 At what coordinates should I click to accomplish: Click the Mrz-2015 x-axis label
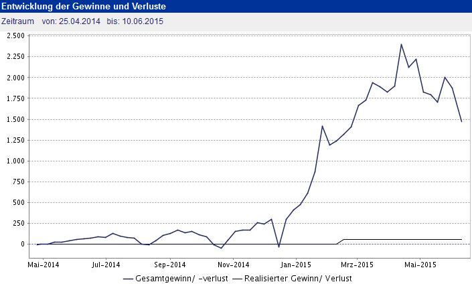357,265
